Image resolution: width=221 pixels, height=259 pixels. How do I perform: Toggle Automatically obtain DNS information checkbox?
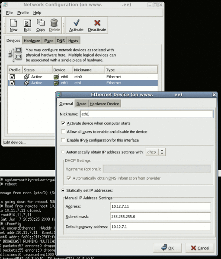click(69, 178)
